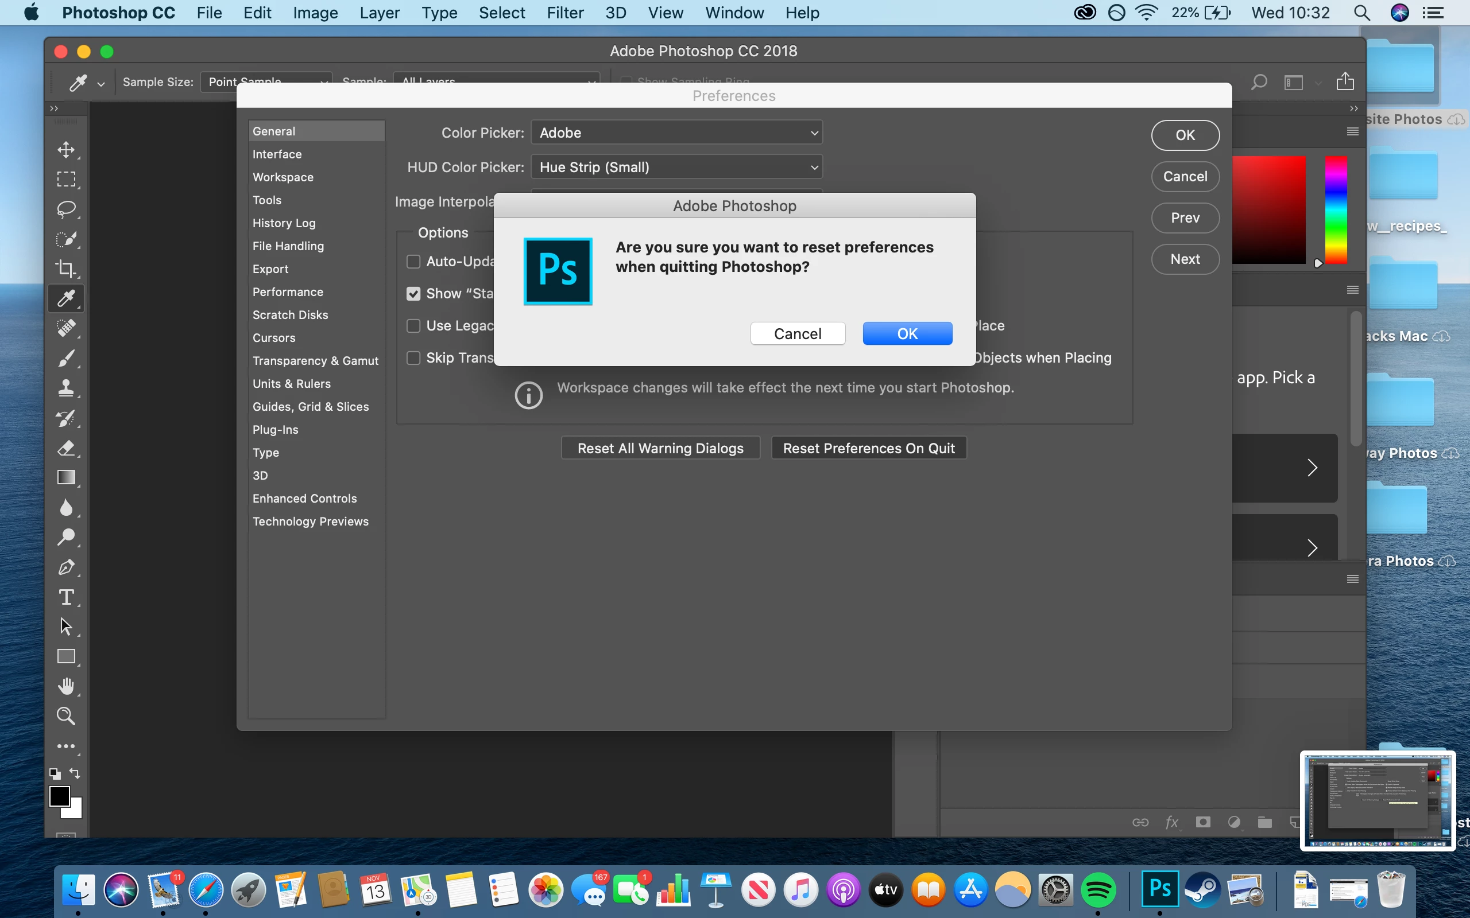Select the Brush tool
Screen dimensions: 1470x918
[65, 358]
